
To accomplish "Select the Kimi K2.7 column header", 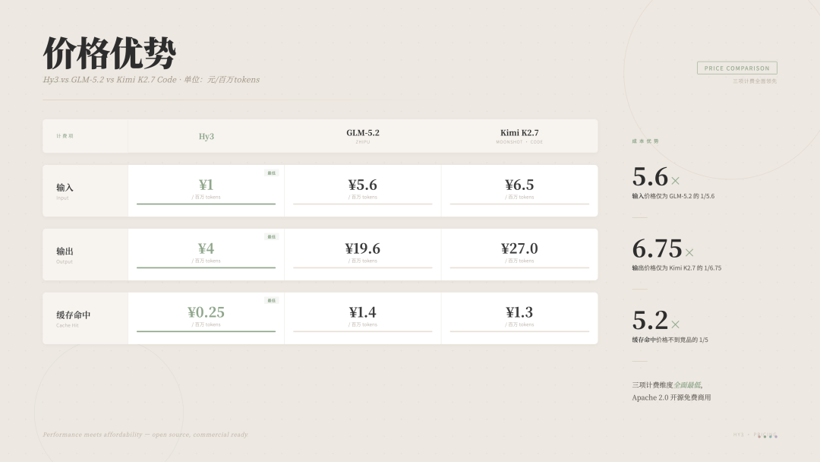I will (519, 136).
